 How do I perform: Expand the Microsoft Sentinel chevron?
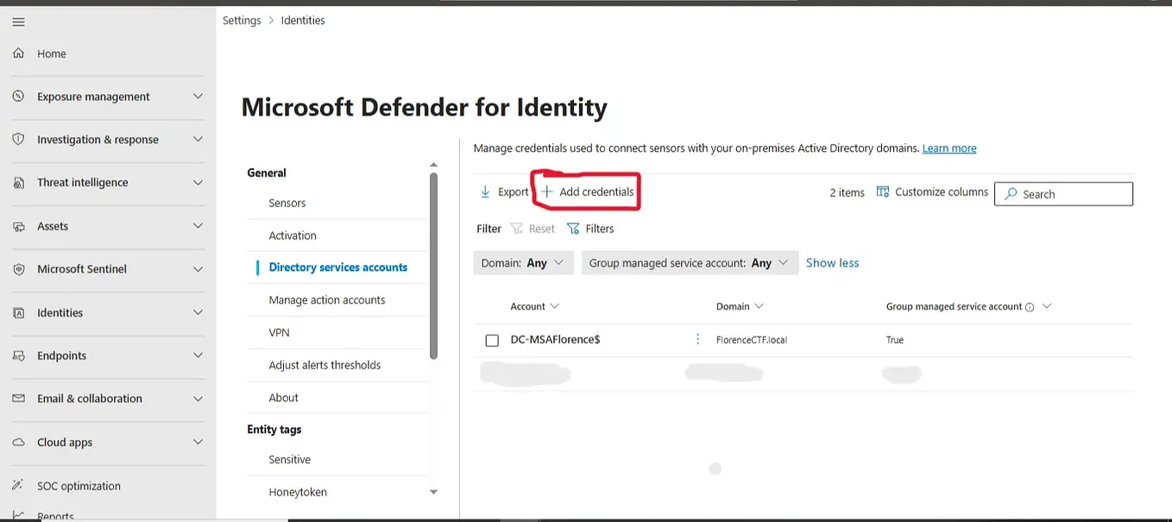198,269
